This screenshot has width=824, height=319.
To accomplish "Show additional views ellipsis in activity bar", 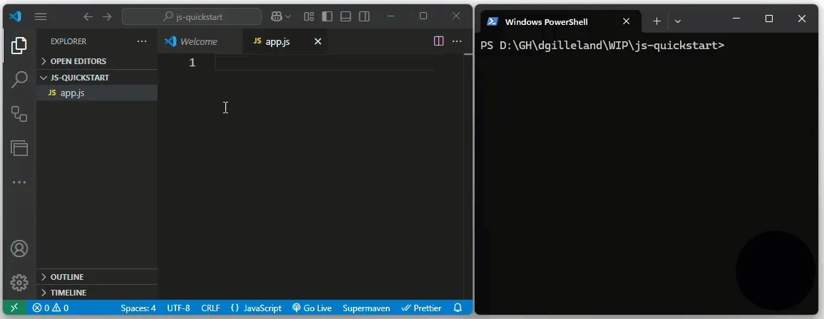I will click(x=19, y=182).
